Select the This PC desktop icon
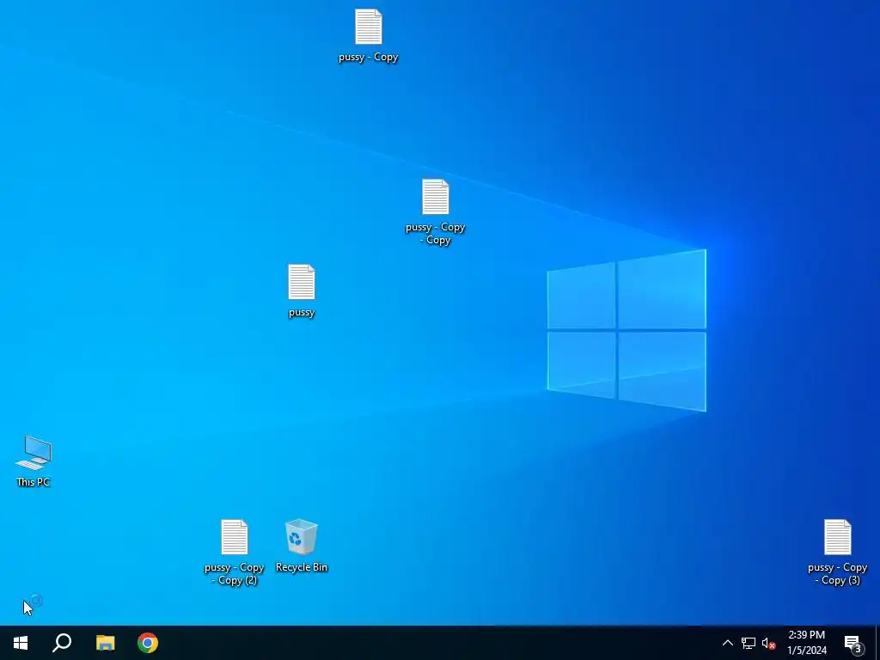Viewport: 880px width, 660px height. click(x=34, y=452)
